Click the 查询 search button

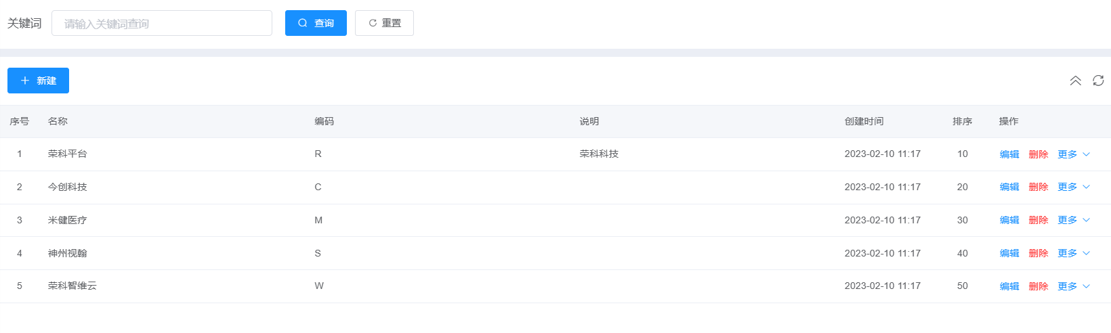point(316,23)
